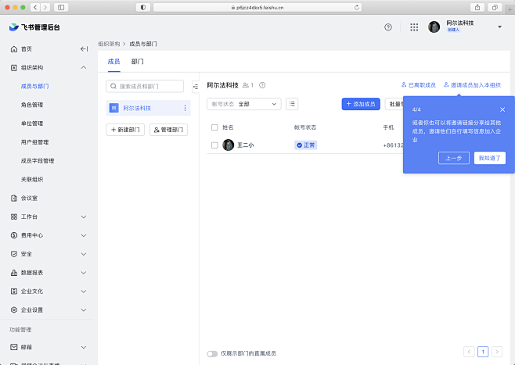Click the 数据报表 chart icon in sidebar
Viewport: 515px width, 365px height.
click(14, 273)
